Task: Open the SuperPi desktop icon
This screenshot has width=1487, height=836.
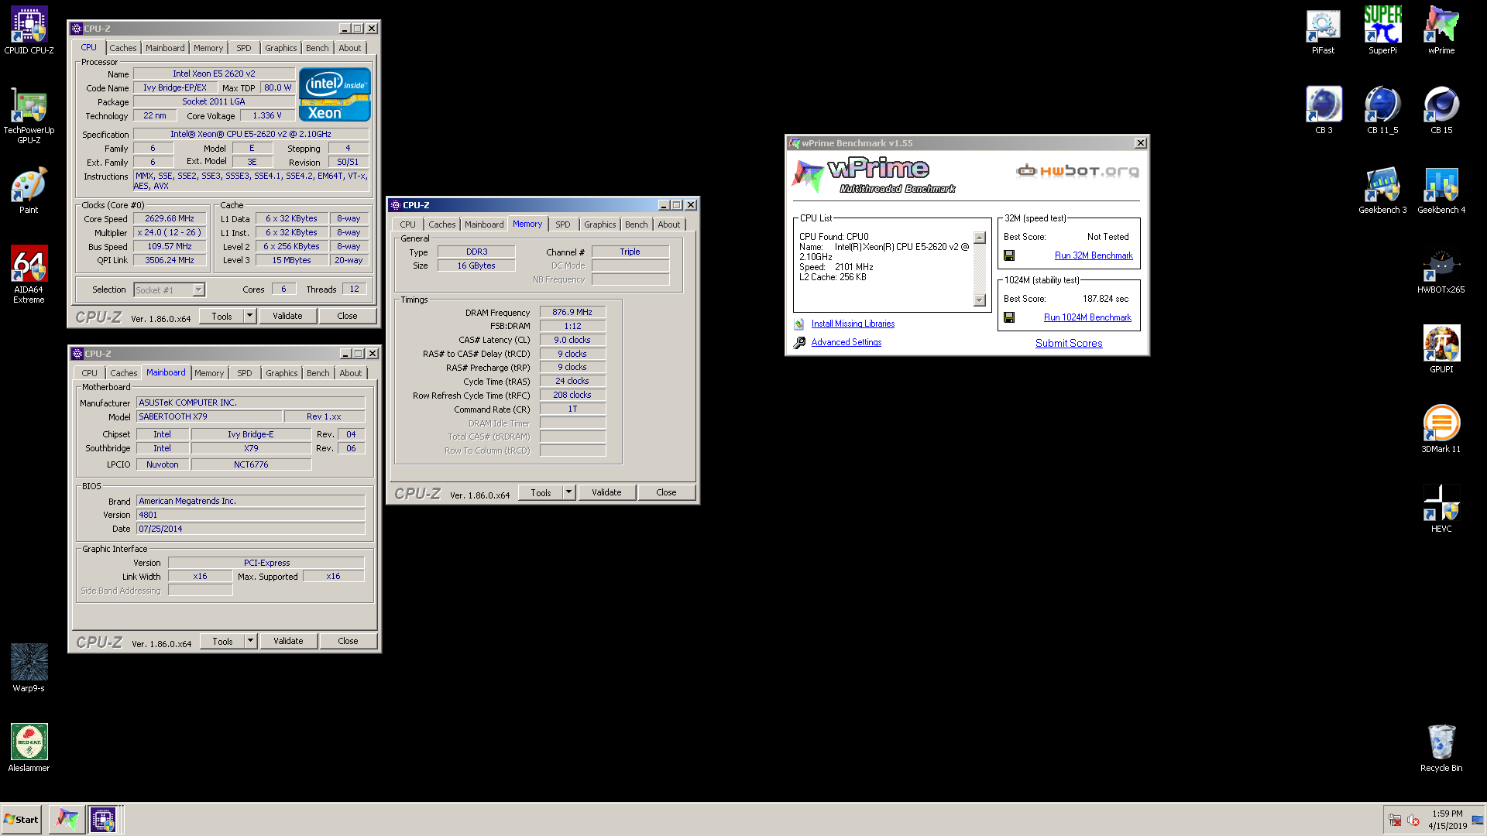Action: (x=1382, y=29)
